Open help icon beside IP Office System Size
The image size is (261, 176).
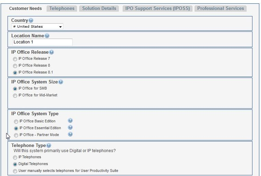tap(61, 82)
